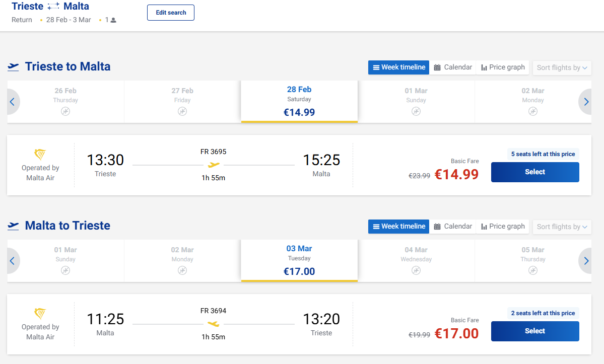
Task: Select the €14.99 Trieste to Malta flight
Action: coord(535,172)
